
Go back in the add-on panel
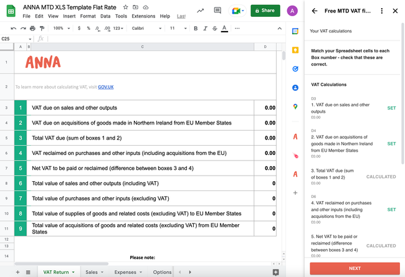[x=315, y=11]
